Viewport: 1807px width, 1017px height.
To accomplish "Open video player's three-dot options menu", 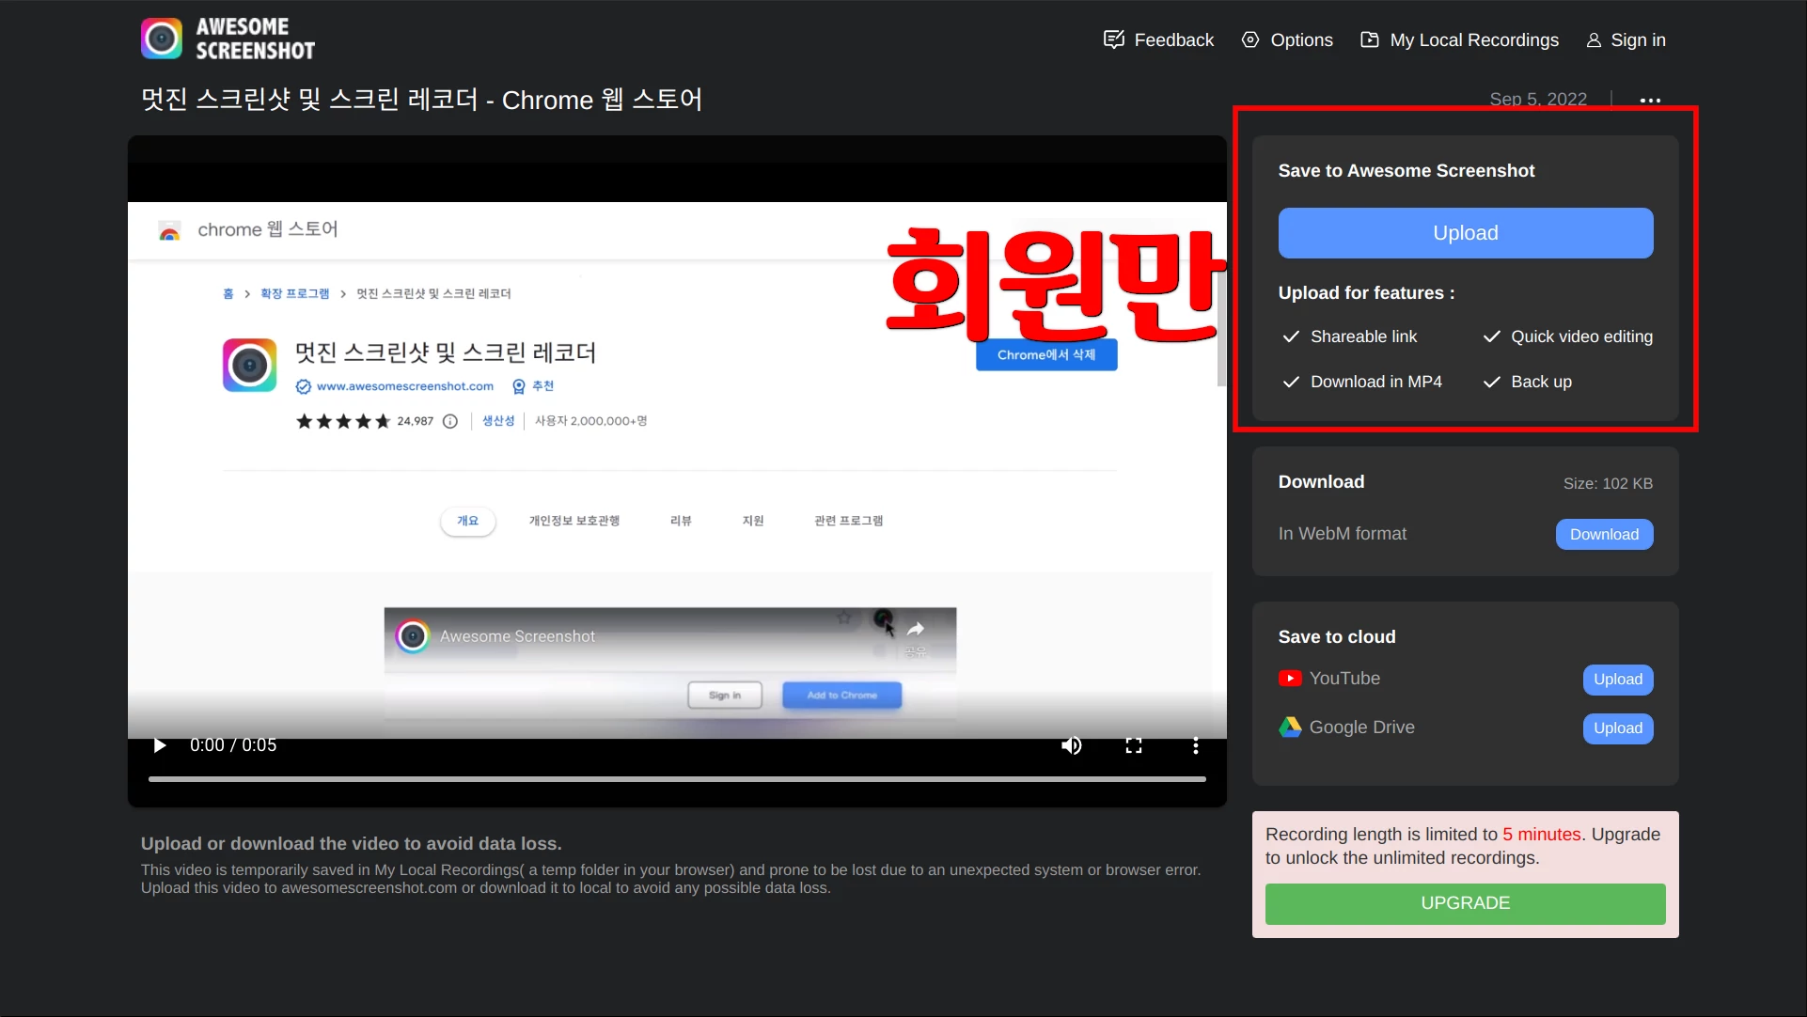I will coord(1195,745).
